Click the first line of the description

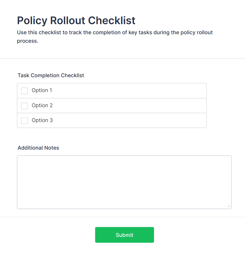(115, 33)
